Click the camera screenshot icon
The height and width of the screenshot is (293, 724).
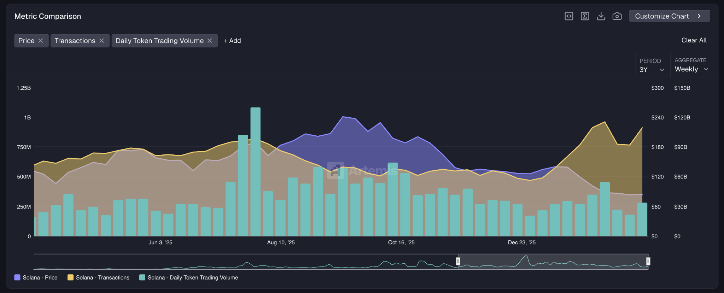tap(617, 16)
